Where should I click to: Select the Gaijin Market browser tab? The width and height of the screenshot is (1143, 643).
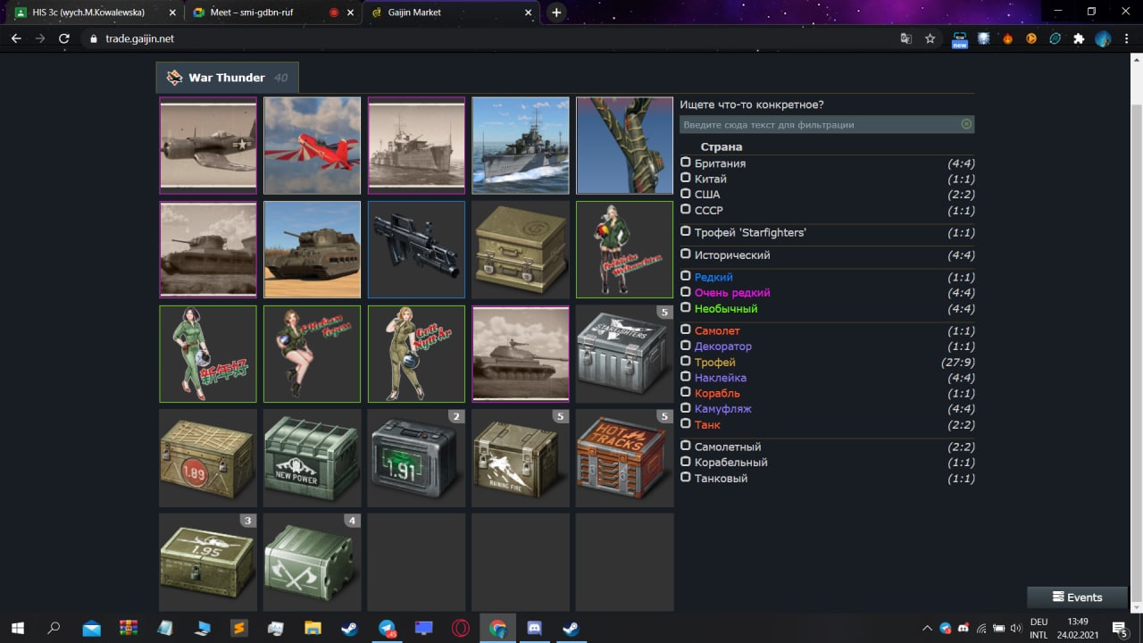tap(451, 13)
